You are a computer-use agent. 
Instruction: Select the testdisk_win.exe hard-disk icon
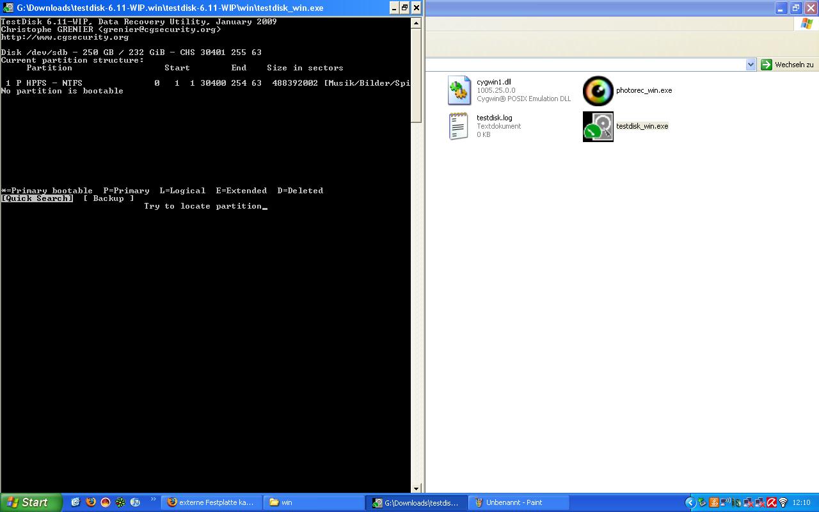(598, 127)
